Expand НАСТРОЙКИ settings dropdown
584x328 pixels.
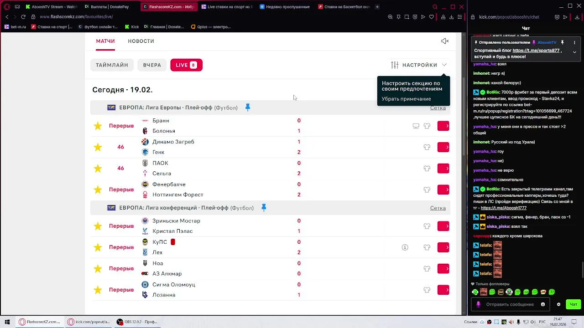click(419, 65)
